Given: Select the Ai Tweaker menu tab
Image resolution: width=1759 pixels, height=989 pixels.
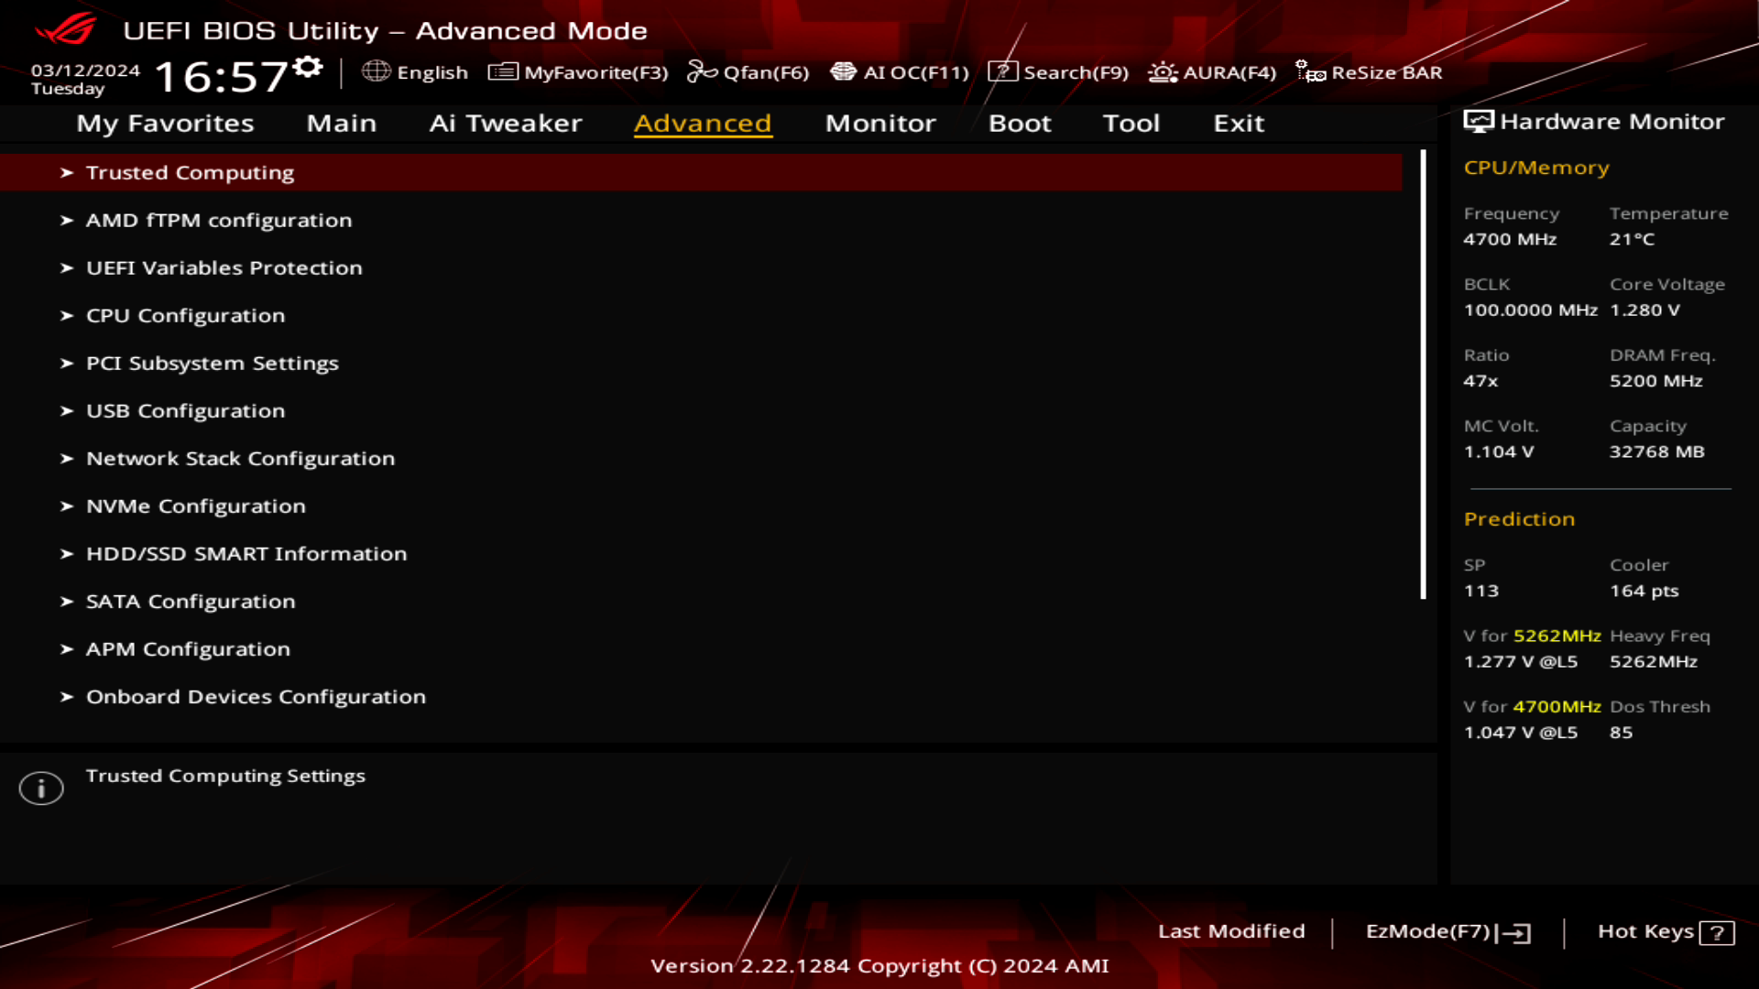Looking at the screenshot, I should pyautogui.click(x=507, y=122).
